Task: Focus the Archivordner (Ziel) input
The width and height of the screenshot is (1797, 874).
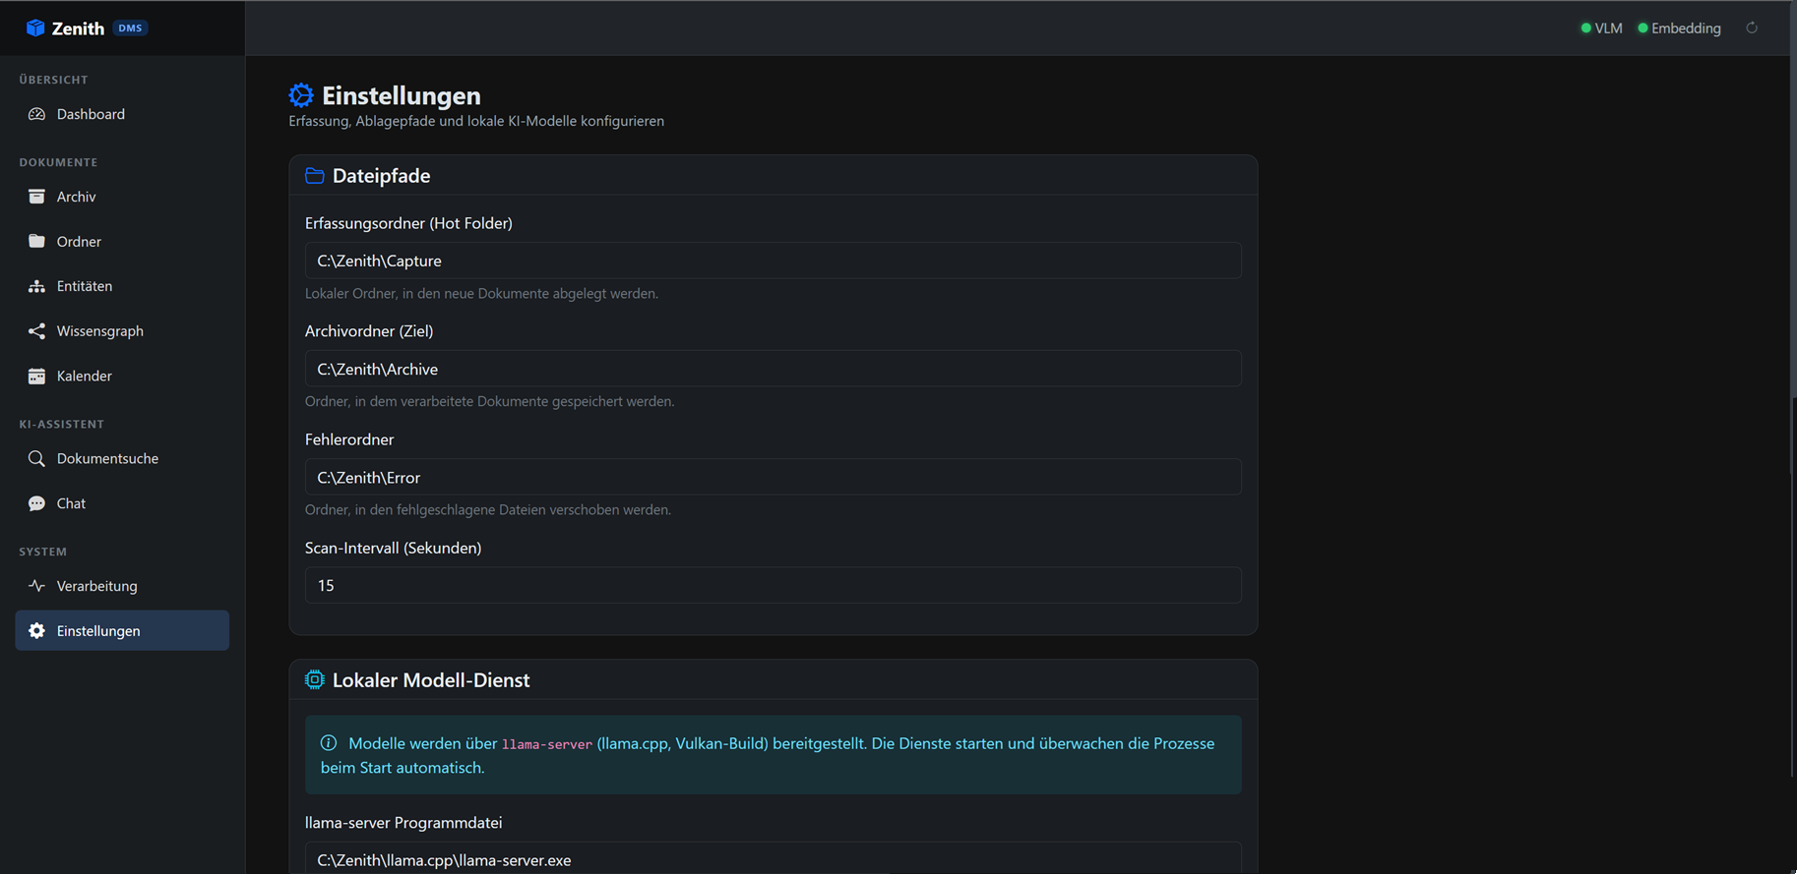Action: tap(773, 369)
